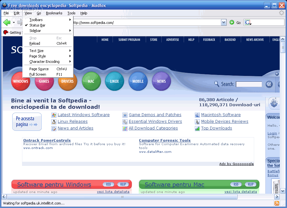This screenshot has height=208, width=287.
Task: Open the purple NEWS category ball
Action: 161,81
